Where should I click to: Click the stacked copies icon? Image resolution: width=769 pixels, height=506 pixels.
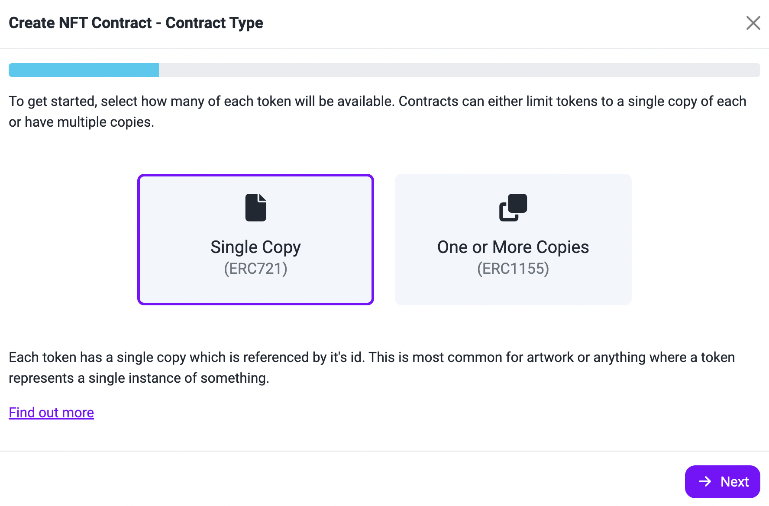(513, 208)
